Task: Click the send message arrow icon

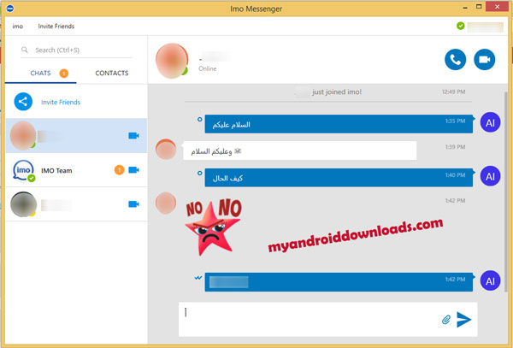Action: click(x=463, y=319)
